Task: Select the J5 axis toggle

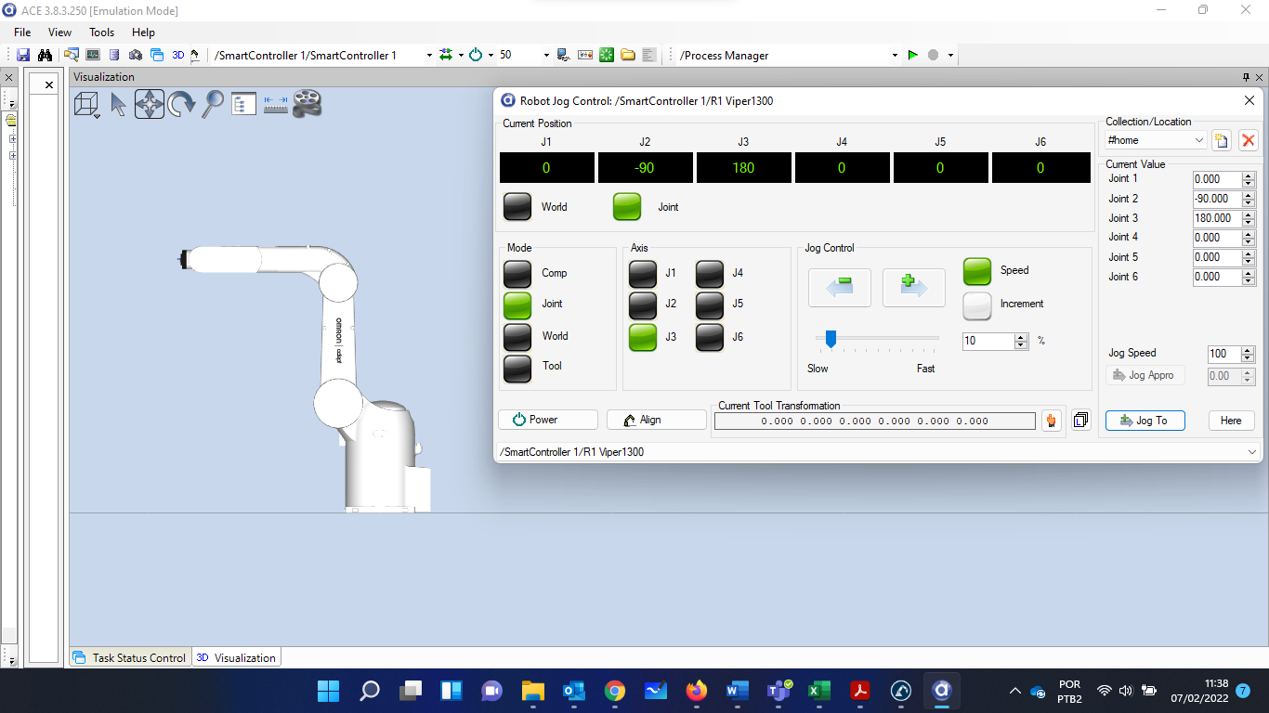Action: pyautogui.click(x=710, y=305)
